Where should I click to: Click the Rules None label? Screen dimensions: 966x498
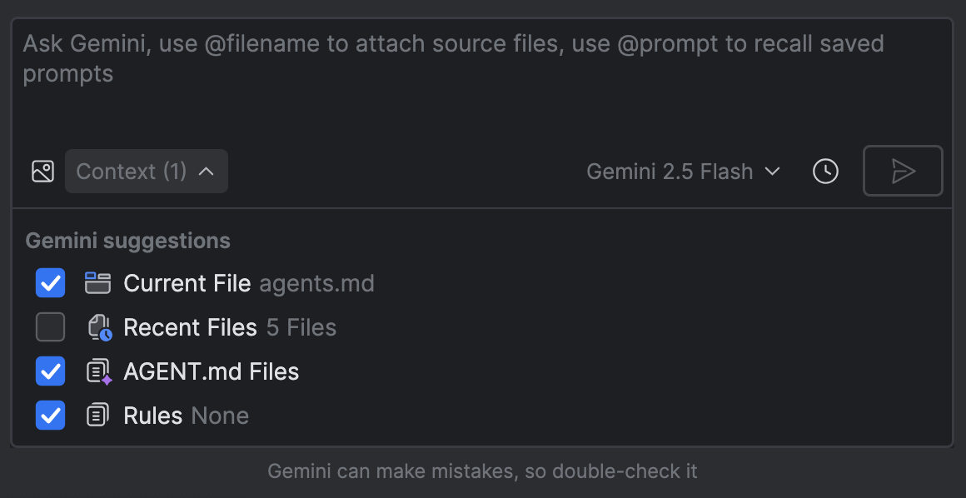[186, 416]
